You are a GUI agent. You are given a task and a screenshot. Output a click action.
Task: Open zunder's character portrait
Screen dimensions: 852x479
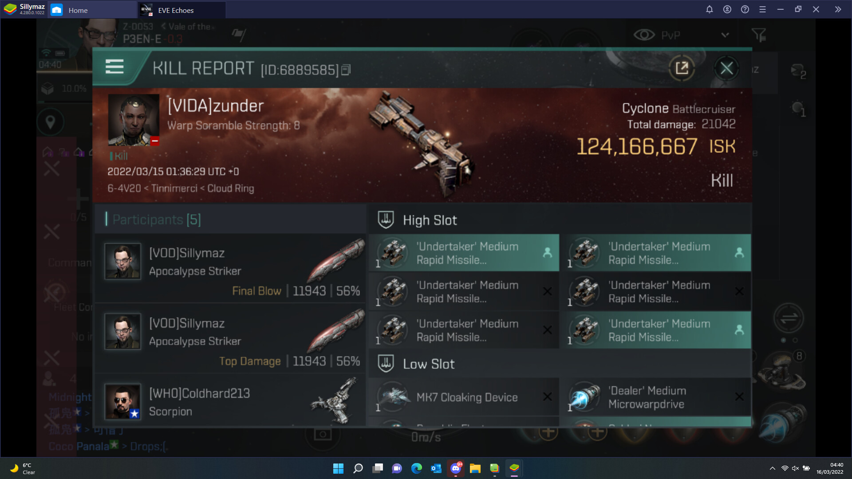pyautogui.click(x=134, y=120)
